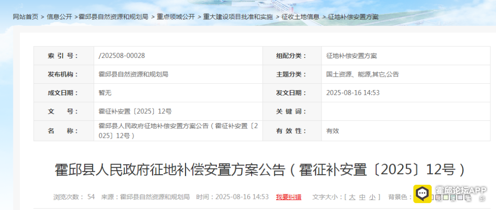Click 征地补偿安置方案 at the breadcrumb end

(x=353, y=17)
